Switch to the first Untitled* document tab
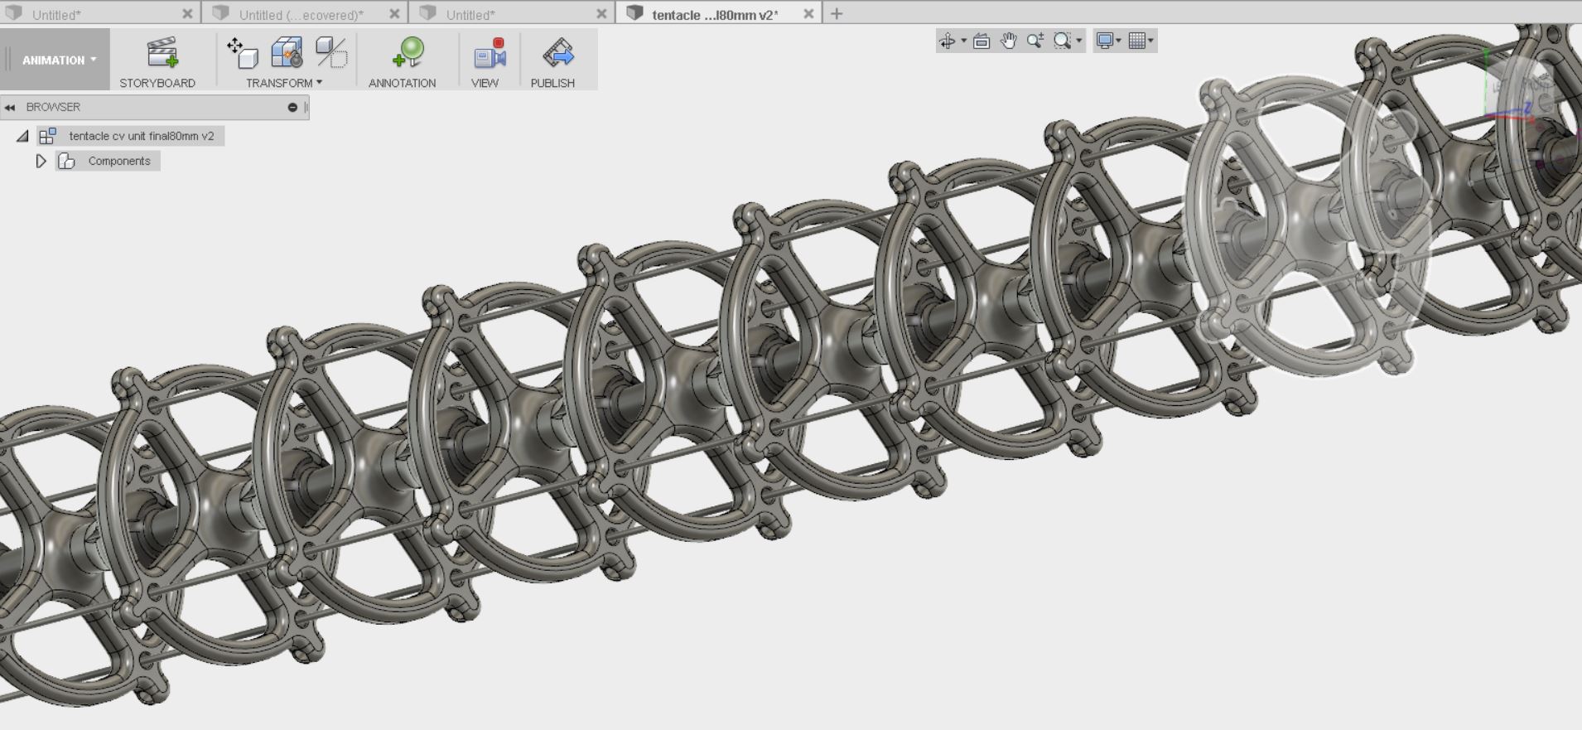This screenshot has height=730, width=1582. [x=56, y=14]
